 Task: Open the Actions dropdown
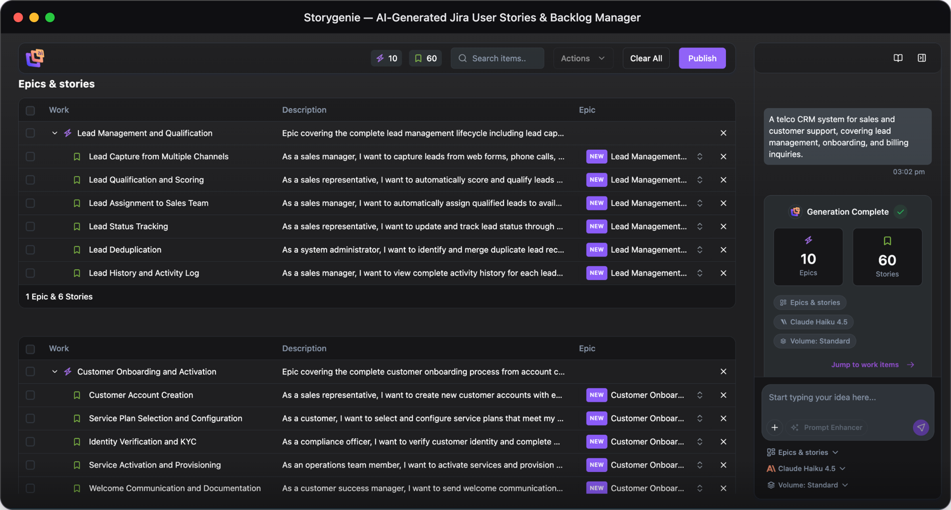[x=582, y=58]
